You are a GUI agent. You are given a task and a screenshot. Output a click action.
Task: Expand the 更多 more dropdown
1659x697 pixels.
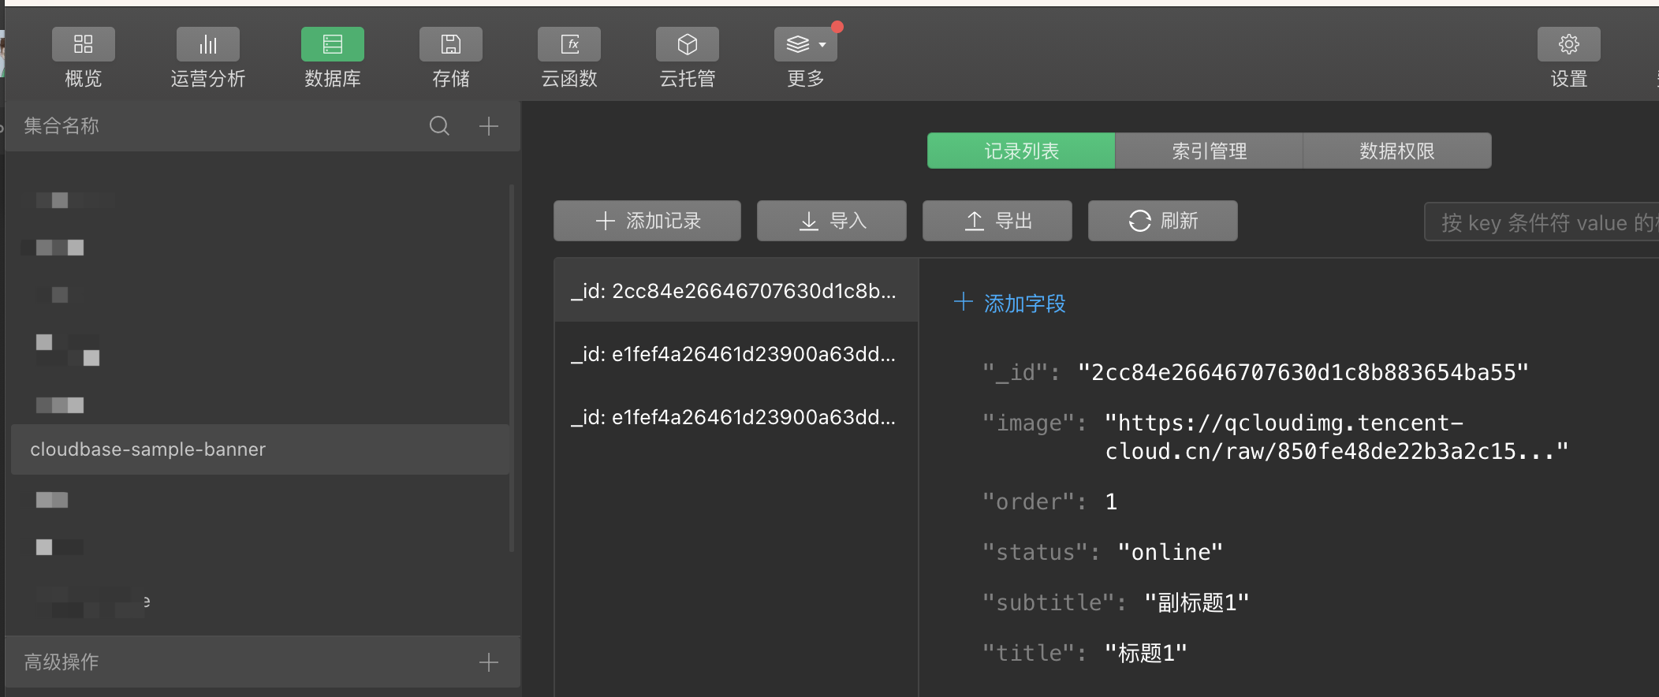[805, 44]
